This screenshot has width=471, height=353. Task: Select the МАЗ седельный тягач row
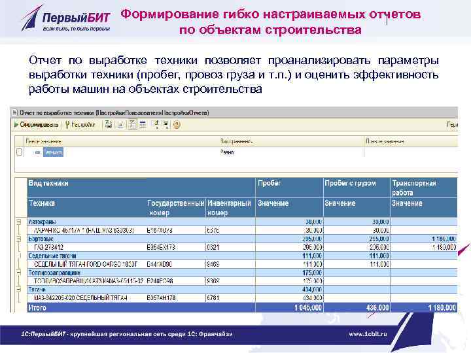pyautogui.click(x=242, y=298)
